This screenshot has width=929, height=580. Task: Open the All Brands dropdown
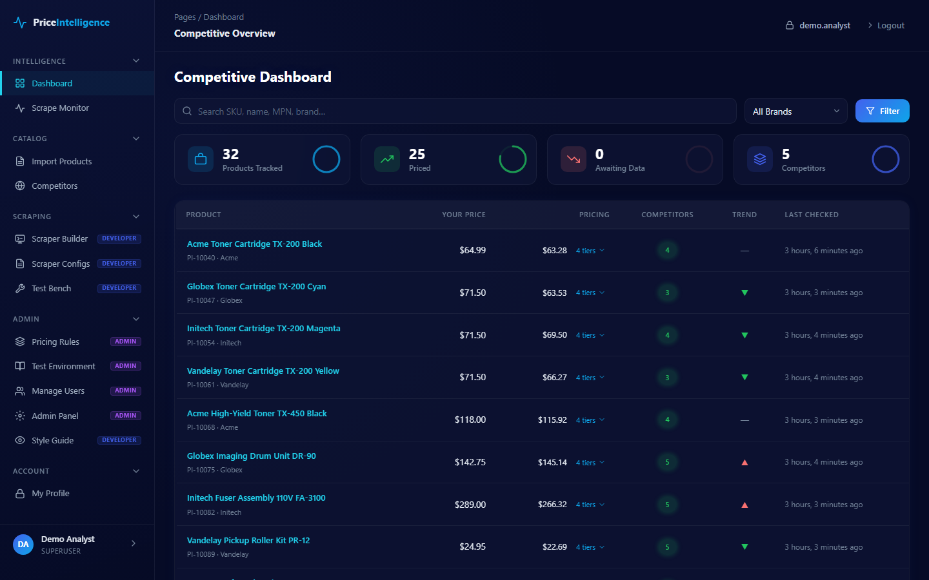pyautogui.click(x=796, y=111)
